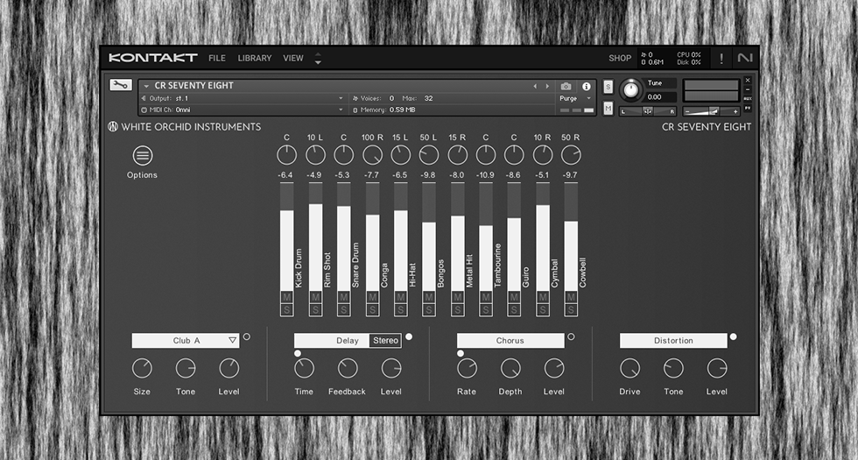Click the Bongos pan knob
This screenshot has width=858, height=460.
[428, 155]
